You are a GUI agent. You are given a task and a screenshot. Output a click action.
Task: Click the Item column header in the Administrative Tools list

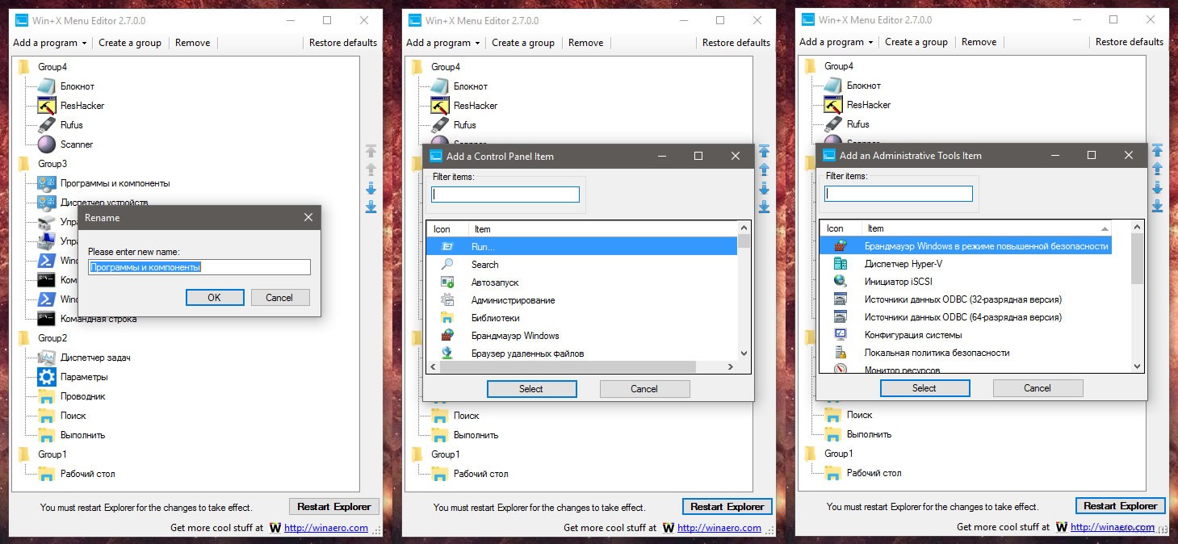click(x=987, y=228)
